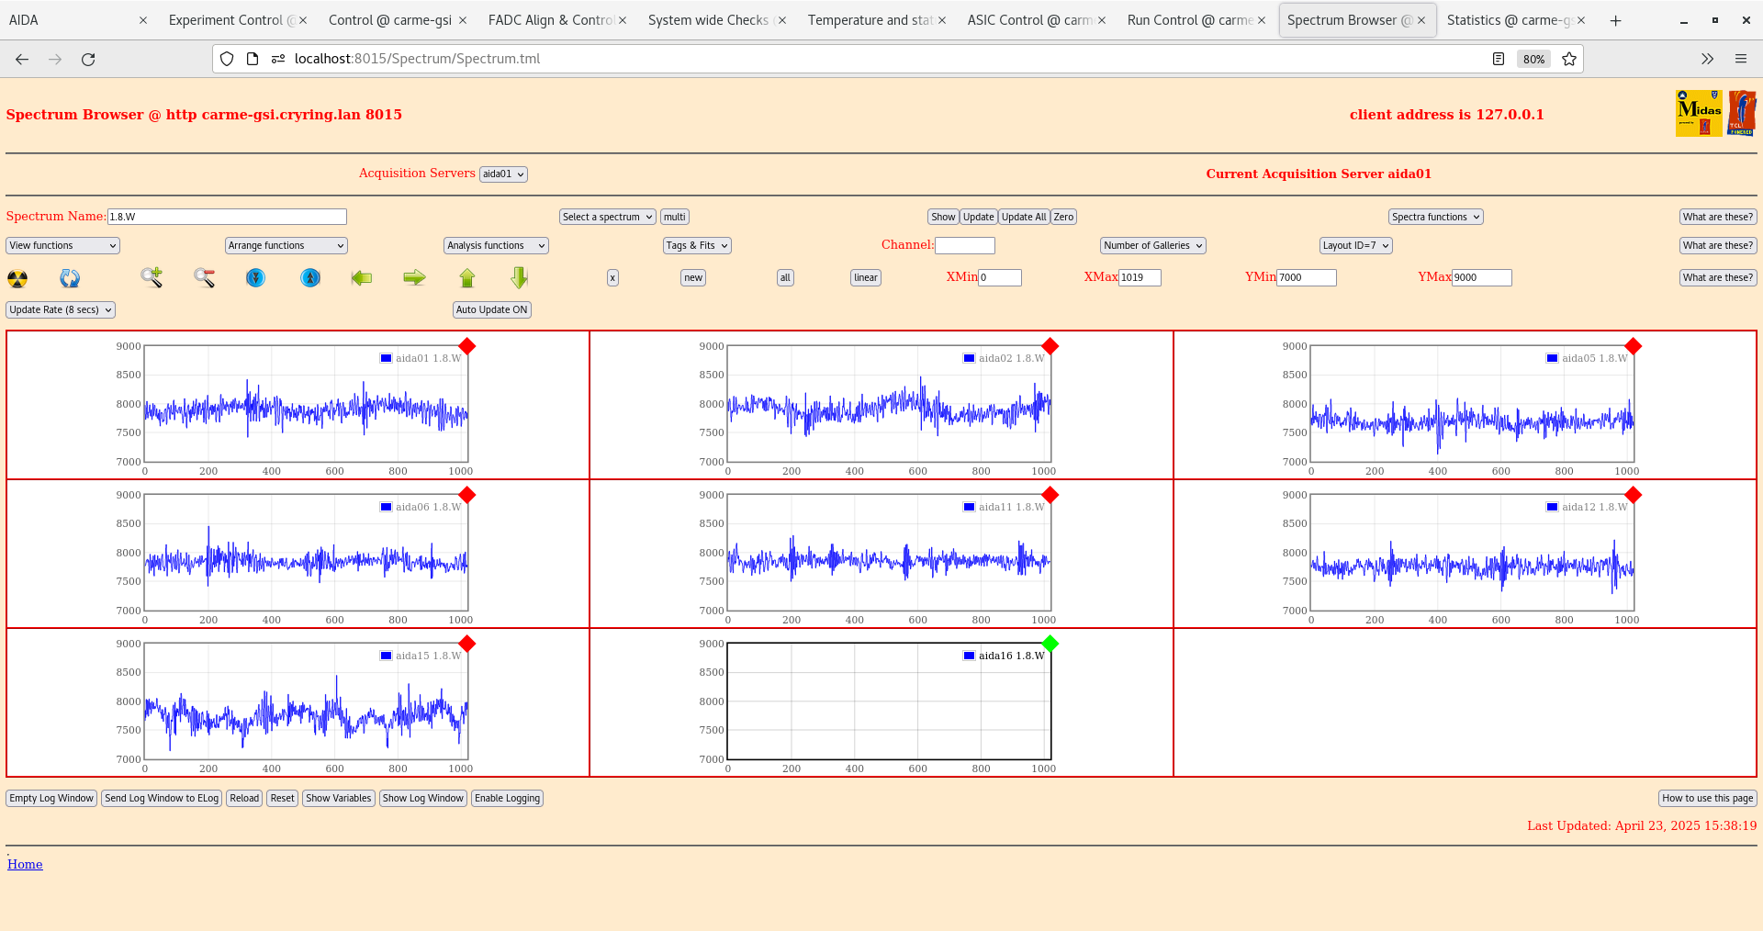Click the Send Log Window to ELog button
The width and height of the screenshot is (1763, 931).
(x=162, y=798)
